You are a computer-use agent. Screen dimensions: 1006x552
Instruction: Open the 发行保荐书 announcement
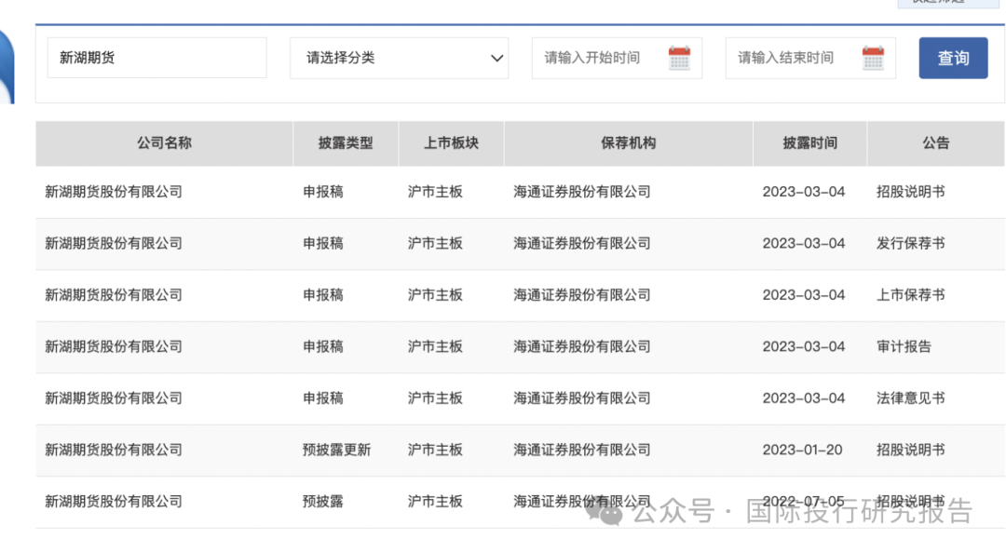(910, 243)
